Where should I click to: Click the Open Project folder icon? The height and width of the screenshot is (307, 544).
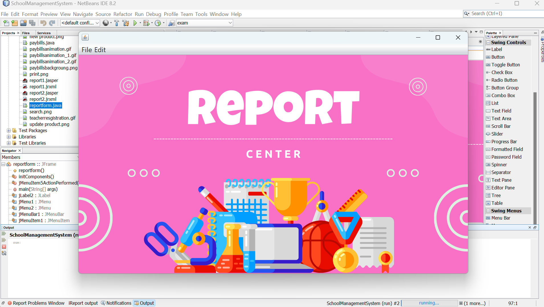[23, 23]
